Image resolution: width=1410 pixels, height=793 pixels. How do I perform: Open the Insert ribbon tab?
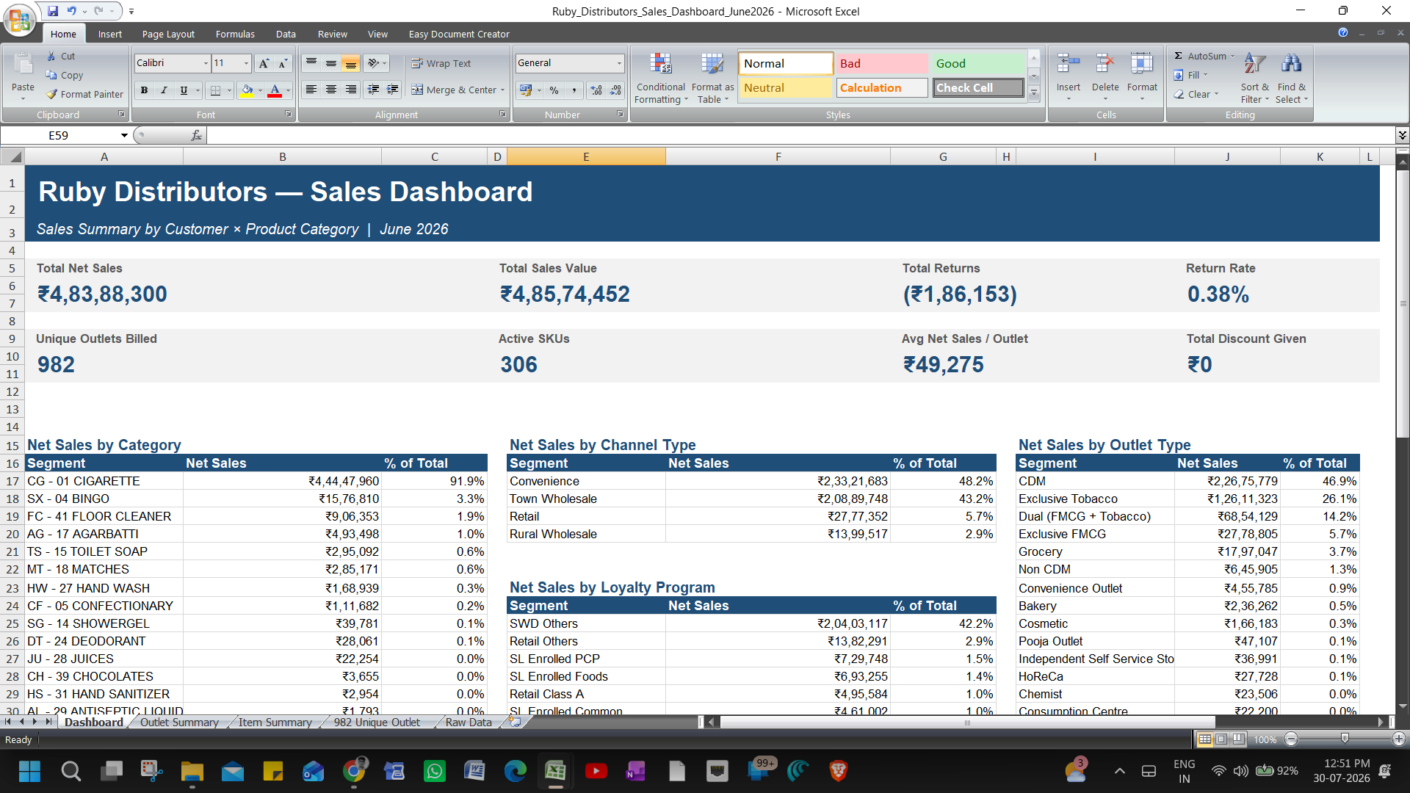pyautogui.click(x=110, y=34)
